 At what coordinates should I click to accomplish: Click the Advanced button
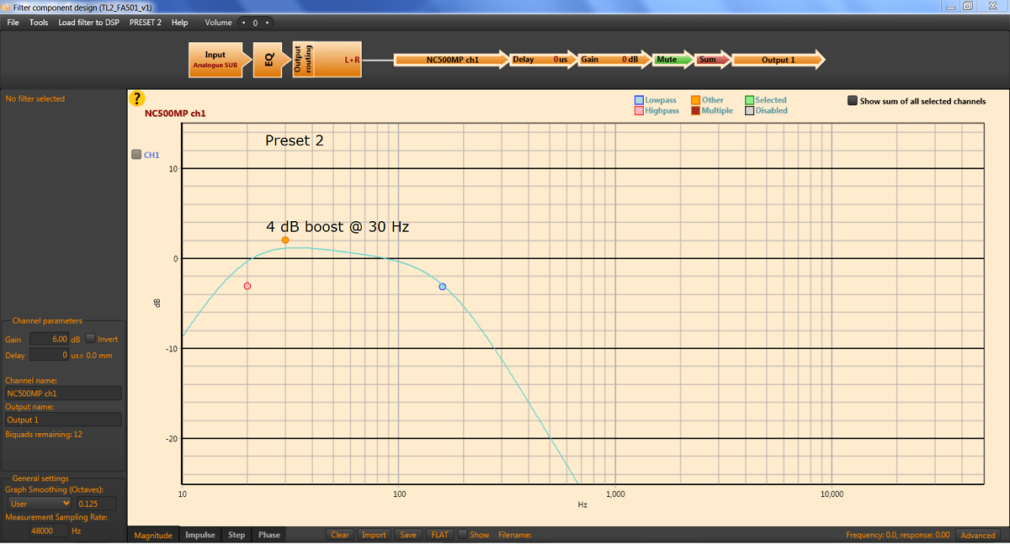(x=978, y=535)
